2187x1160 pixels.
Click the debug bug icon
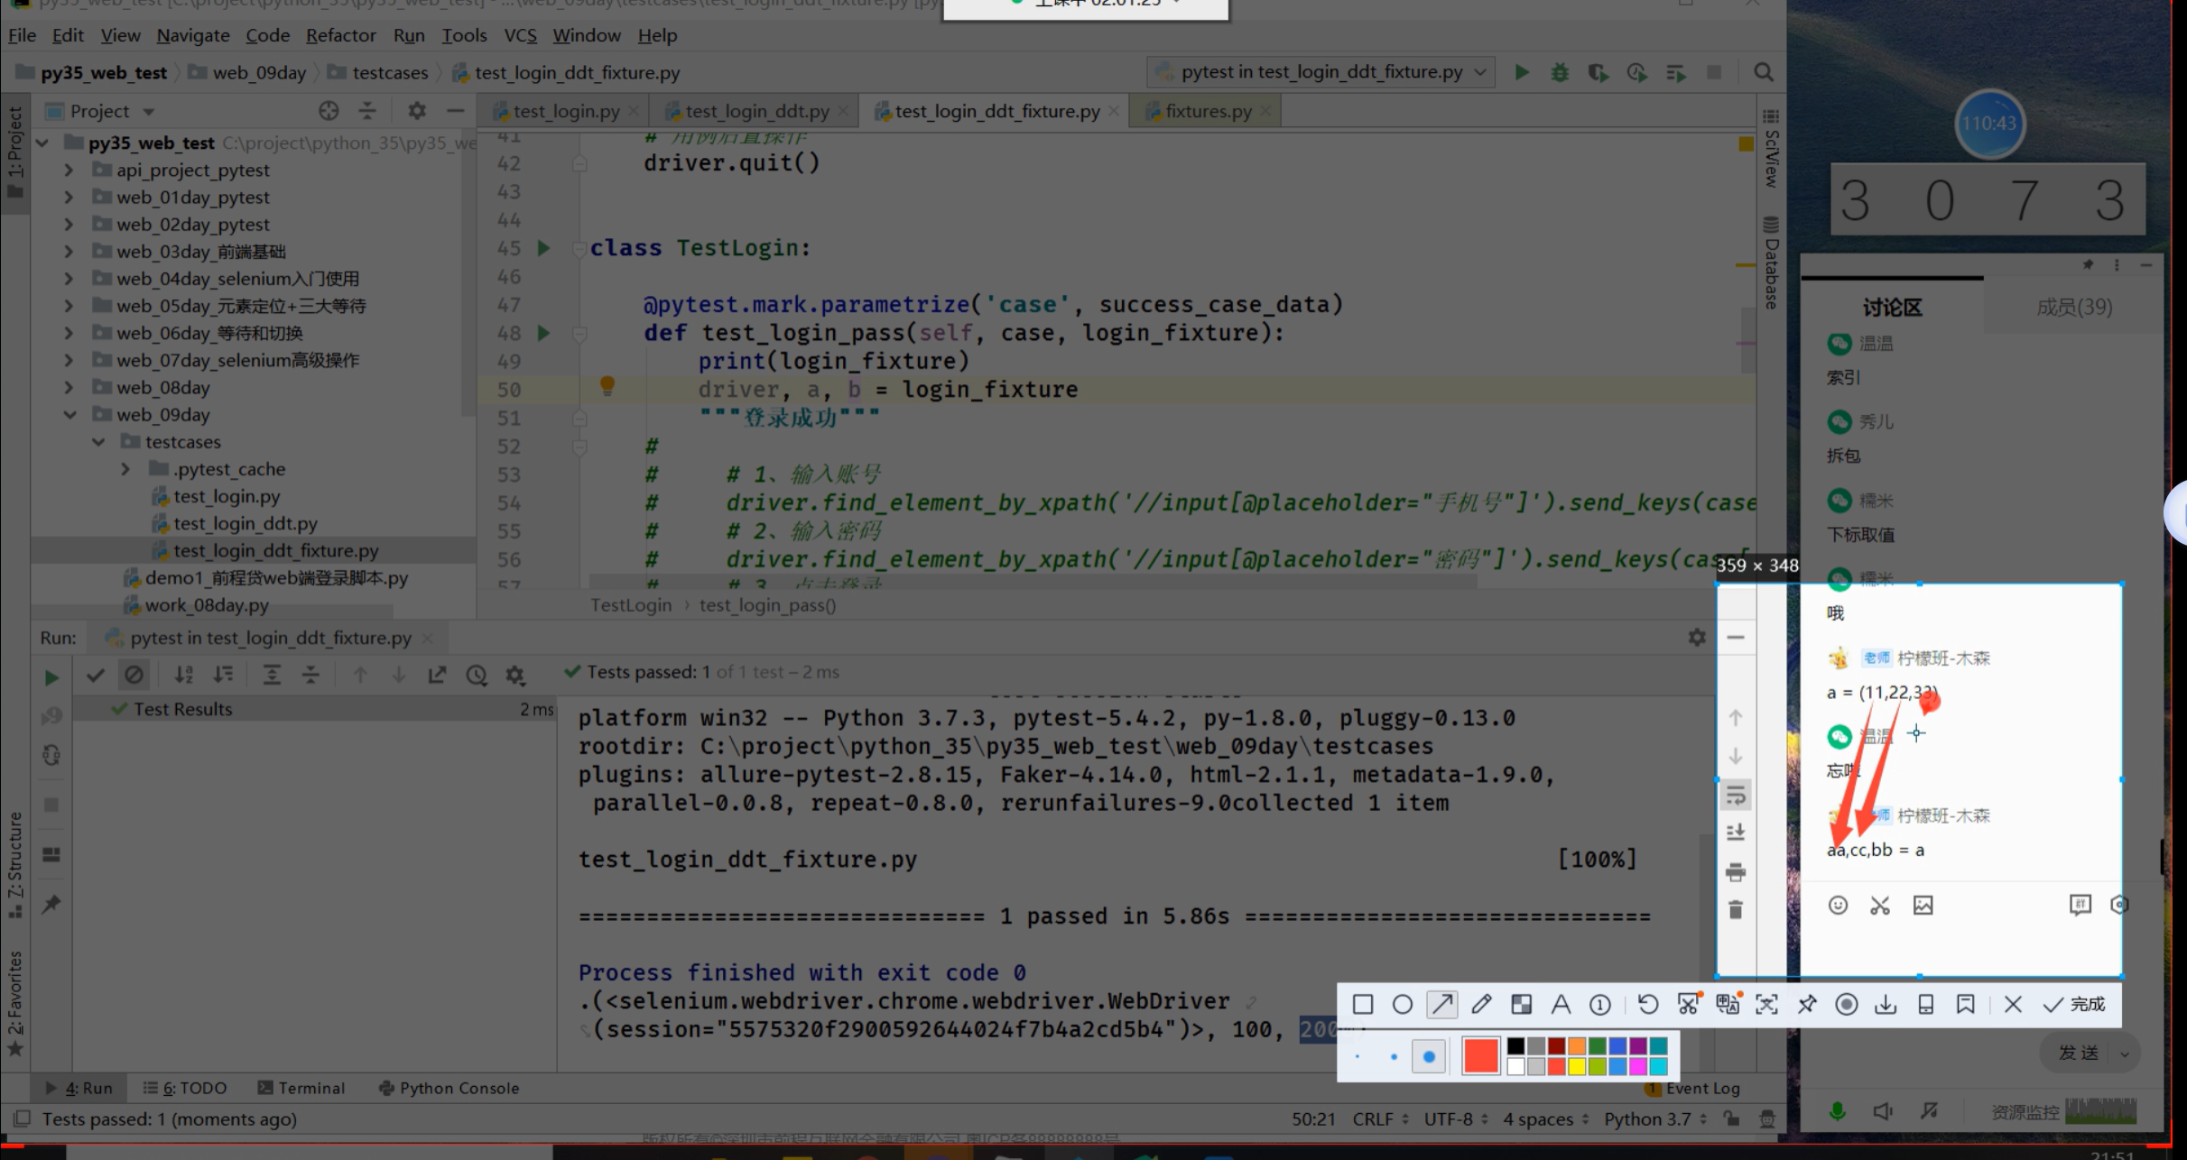[x=1560, y=72]
